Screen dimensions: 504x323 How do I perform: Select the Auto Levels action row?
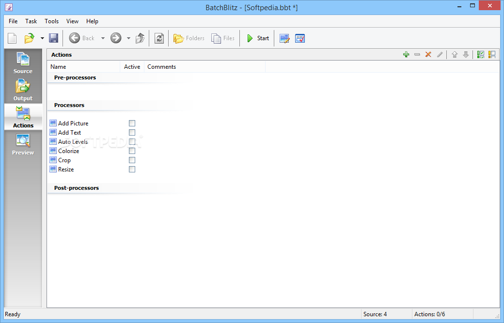(x=73, y=141)
